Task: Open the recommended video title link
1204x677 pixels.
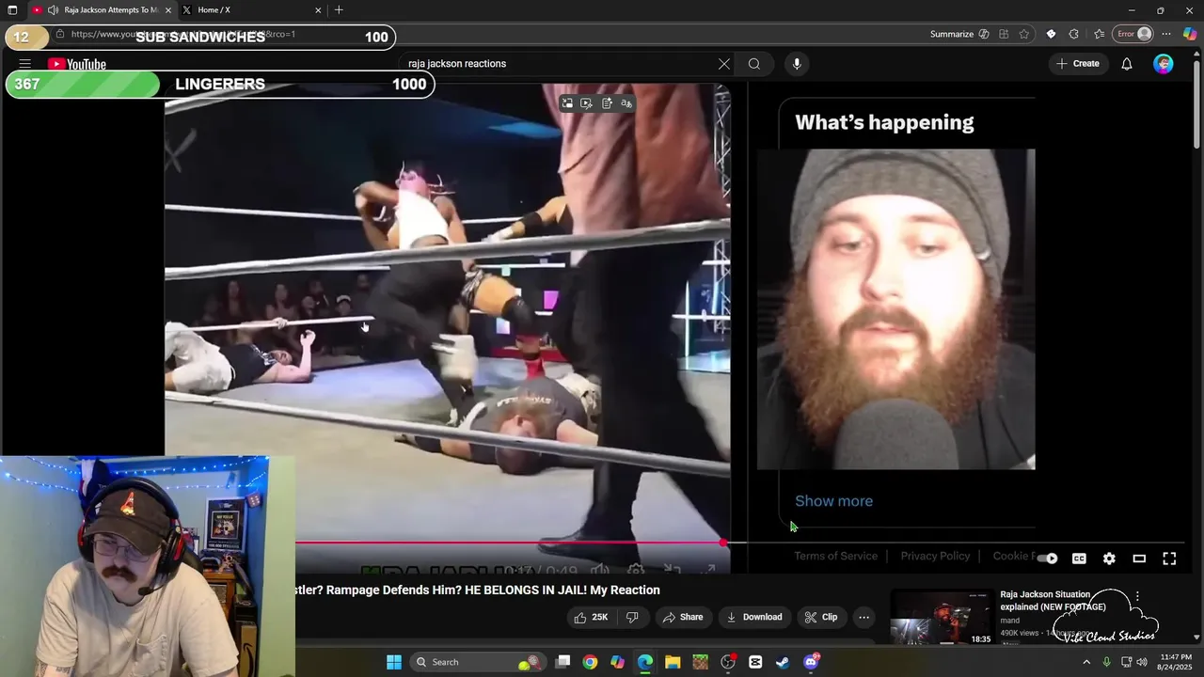Action: (x=1053, y=601)
